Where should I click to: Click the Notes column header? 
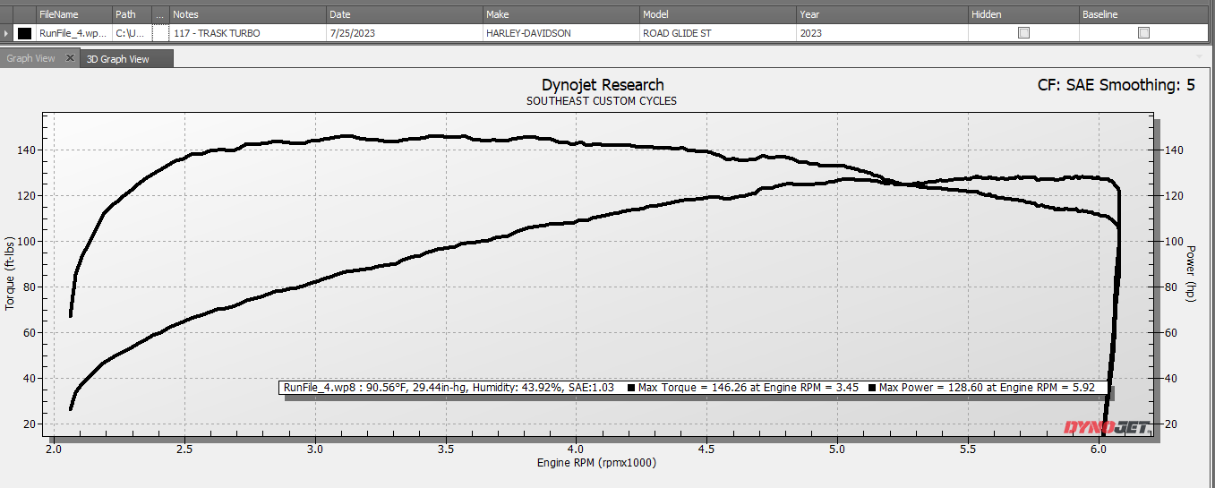248,15
